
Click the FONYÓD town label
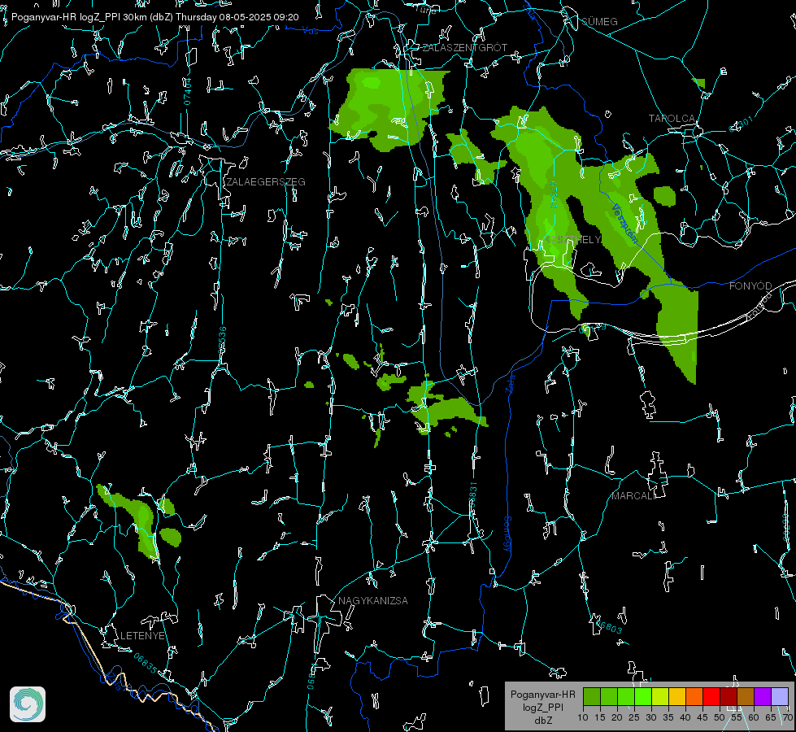[750, 286]
